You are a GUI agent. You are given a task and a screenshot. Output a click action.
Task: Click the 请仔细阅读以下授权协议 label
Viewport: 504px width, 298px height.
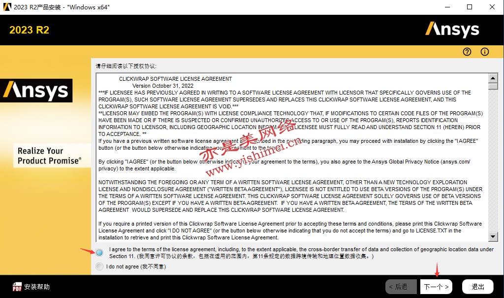click(x=126, y=66)
